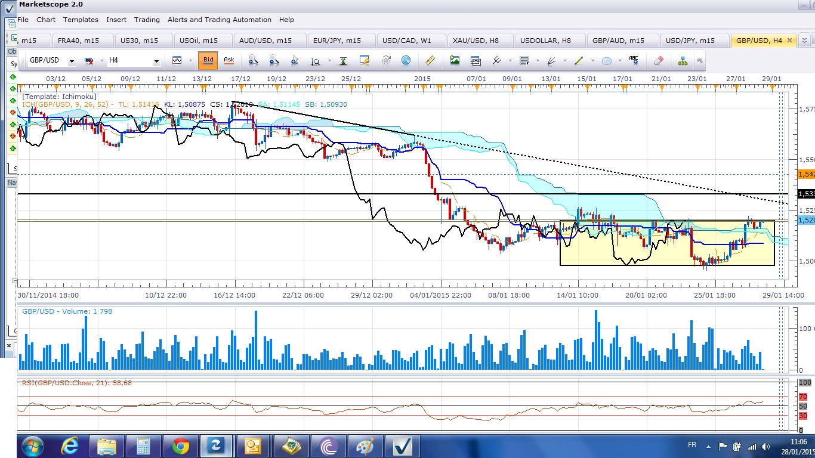Image resolution: width=815 pixels, height=458 pixels.
Task: Open the Trading menu
Action: tap(147, 20)
